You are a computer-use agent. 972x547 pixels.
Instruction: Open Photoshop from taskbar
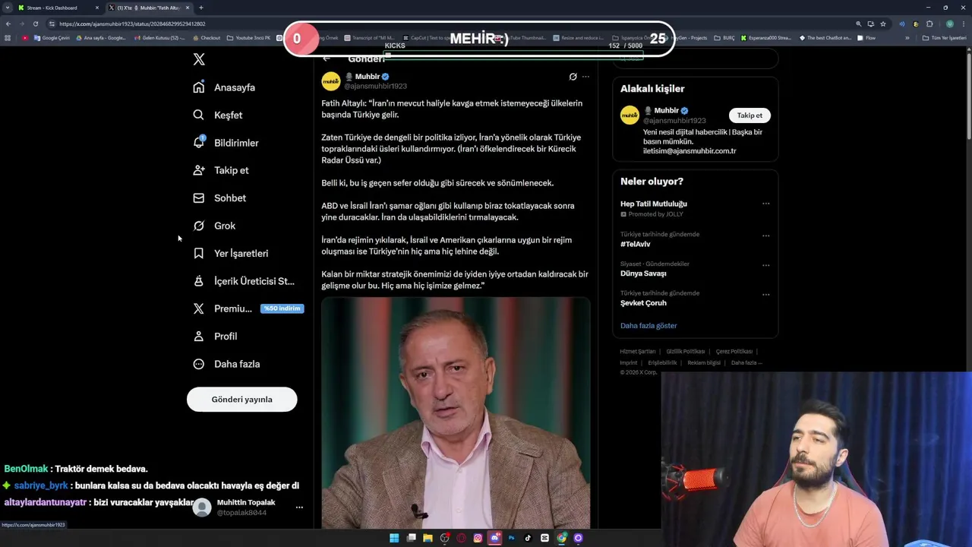coord(511,538)
